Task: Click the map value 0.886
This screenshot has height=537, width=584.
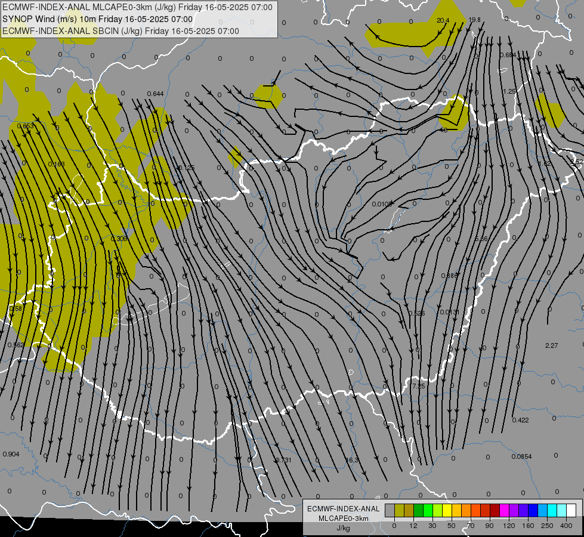Action: coord(449,276)
